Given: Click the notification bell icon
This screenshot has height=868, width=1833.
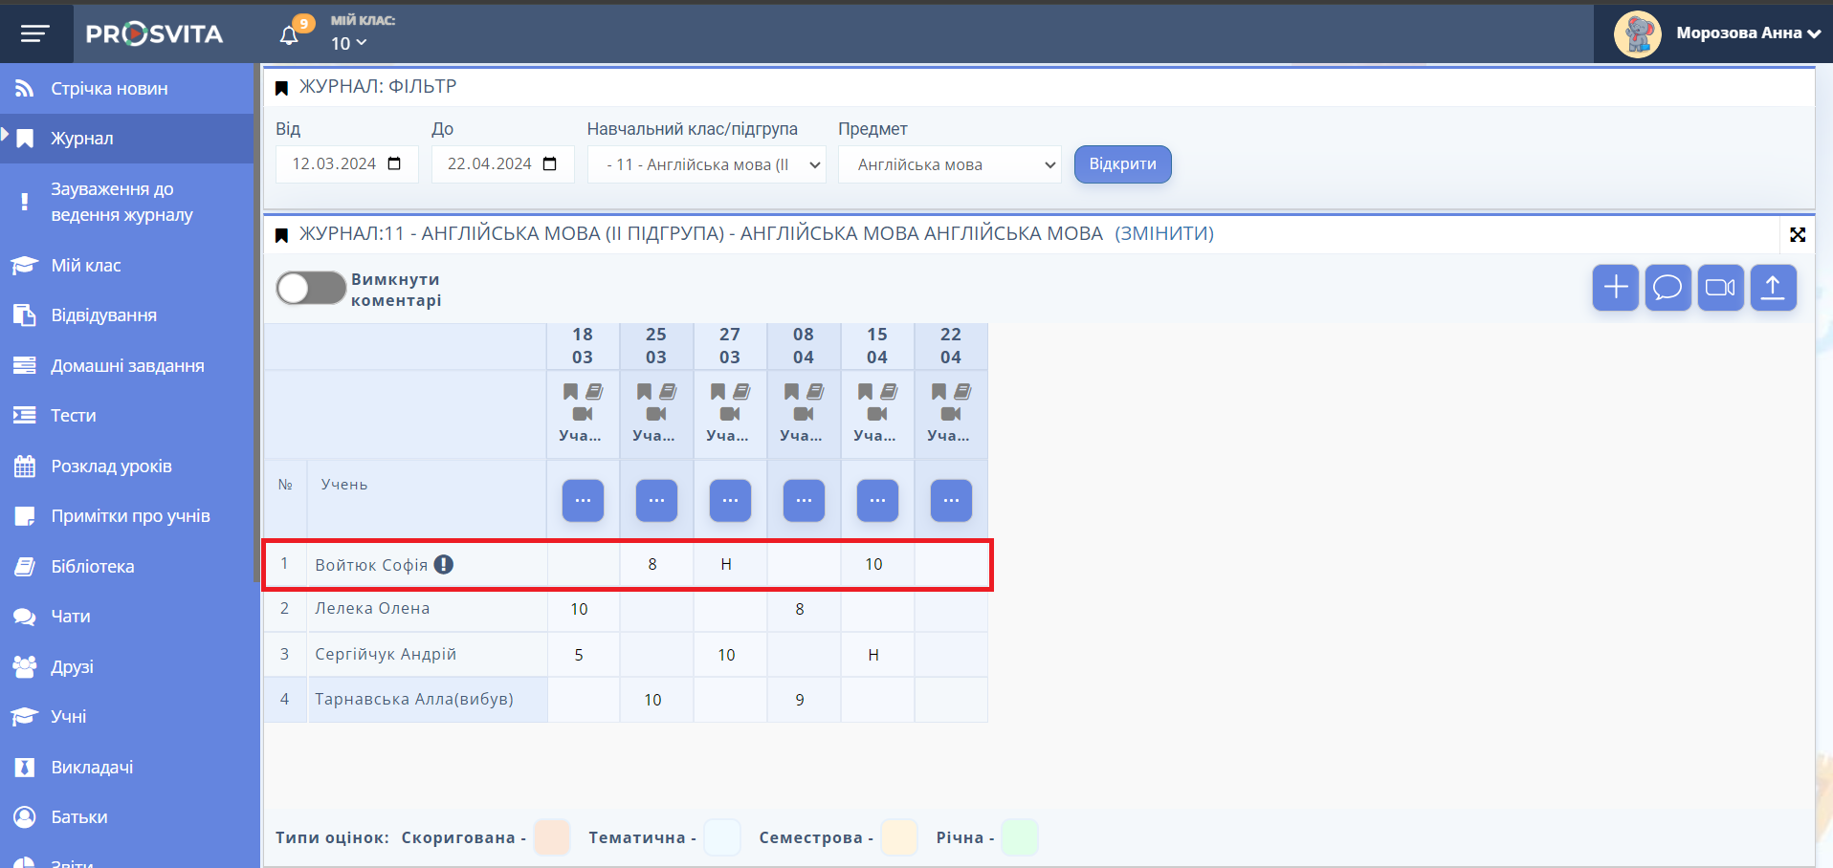Looking at the screenshot, I should (289, 35).
